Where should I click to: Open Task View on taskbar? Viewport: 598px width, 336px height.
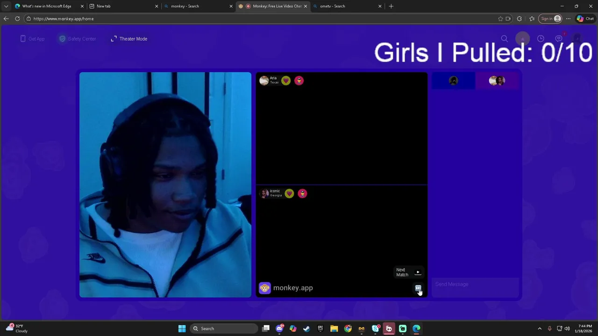click(x=266, y=329)
